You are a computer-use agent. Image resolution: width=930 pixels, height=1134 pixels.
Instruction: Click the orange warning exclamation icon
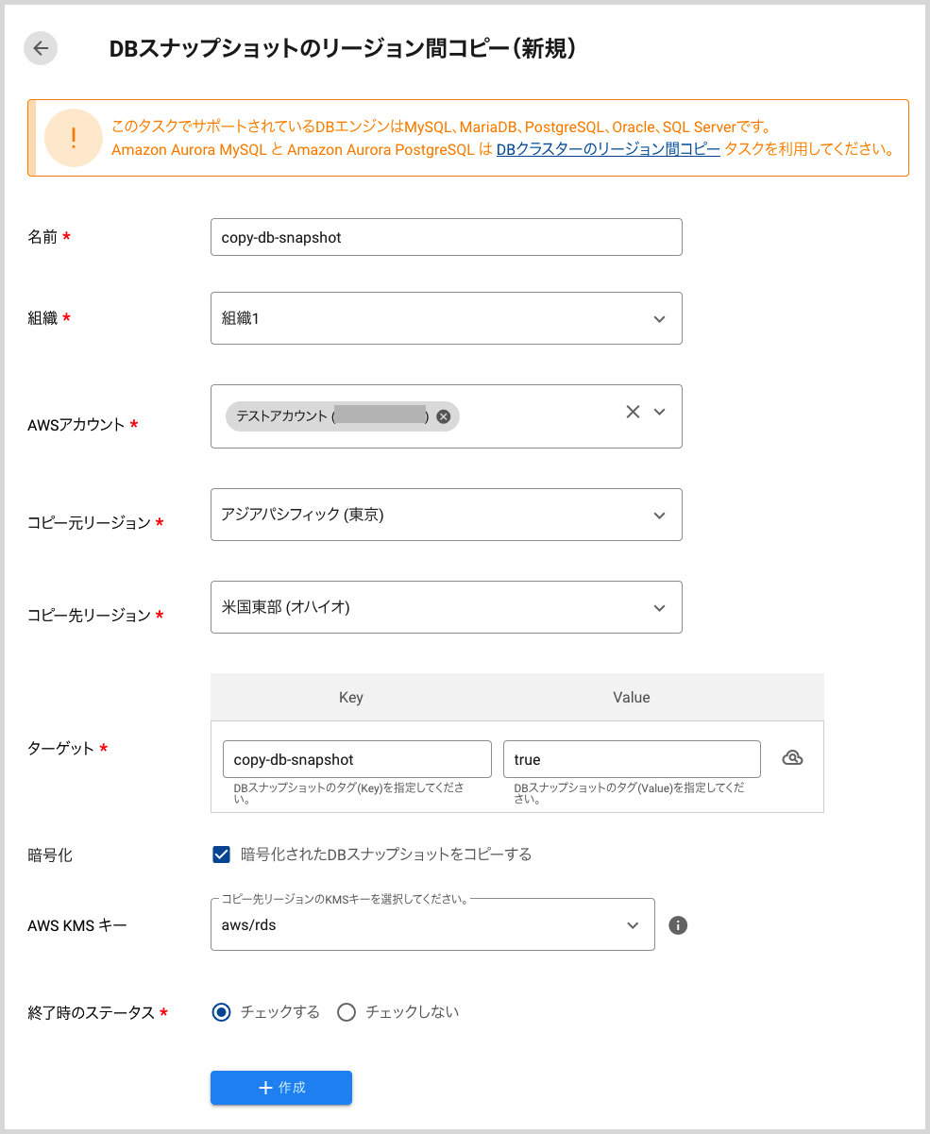(74, 138)
